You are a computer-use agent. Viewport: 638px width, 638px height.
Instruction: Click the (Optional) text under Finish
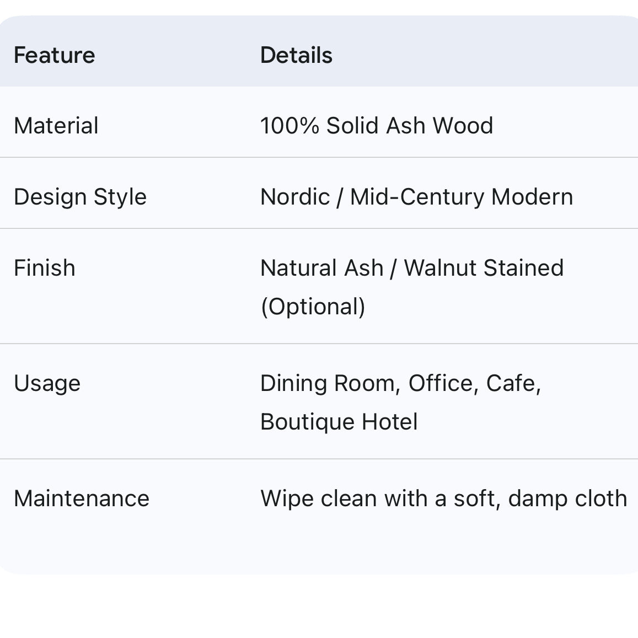click(x=313, y=307)
